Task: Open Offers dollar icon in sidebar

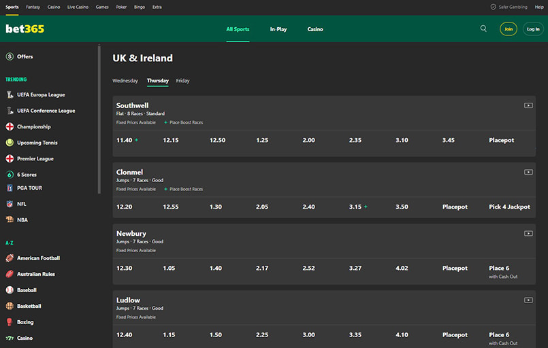Action: tap(10, 56)
